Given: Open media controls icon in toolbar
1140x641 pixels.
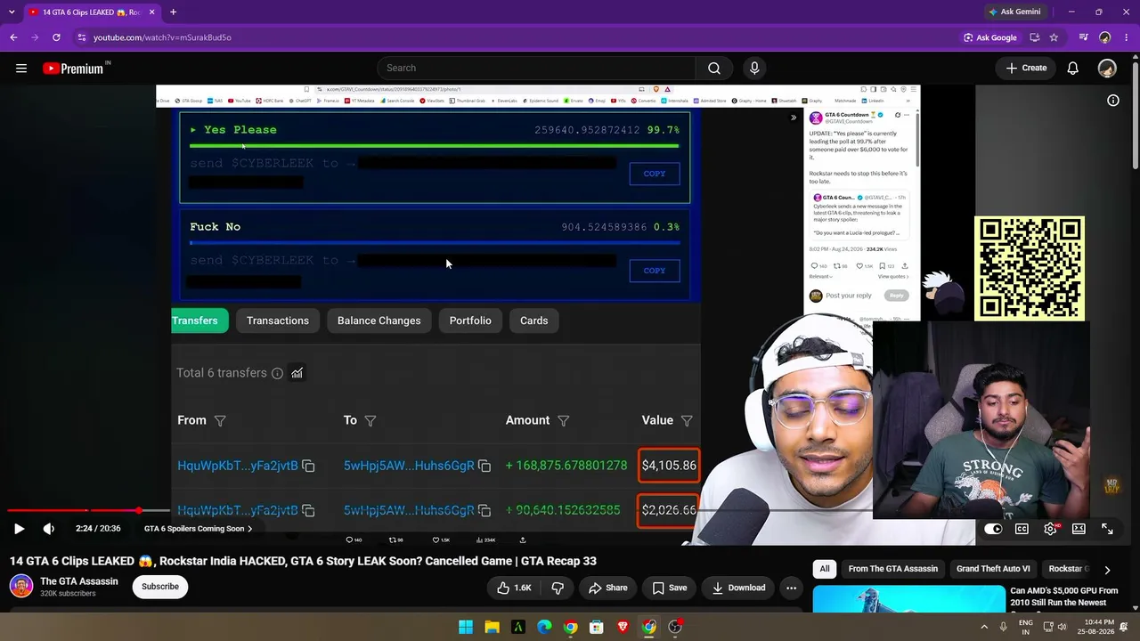Looking at the screenshot, I should coord(1084,37).
